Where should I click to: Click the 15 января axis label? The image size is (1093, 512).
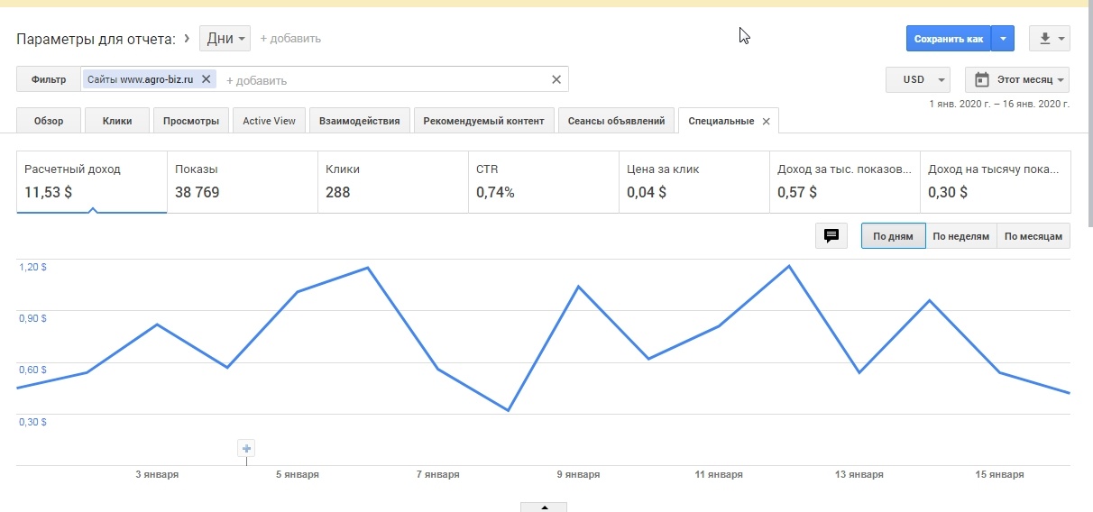point(999,474)
